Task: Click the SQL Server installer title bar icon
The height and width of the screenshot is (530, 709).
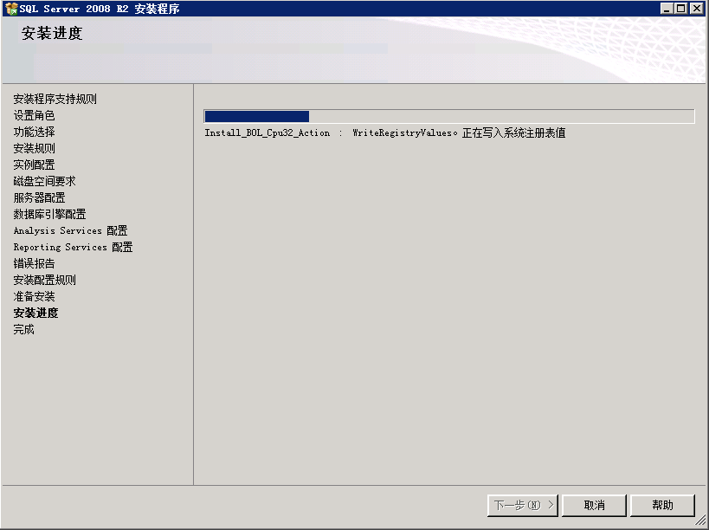Action: [x=11, y=9]
